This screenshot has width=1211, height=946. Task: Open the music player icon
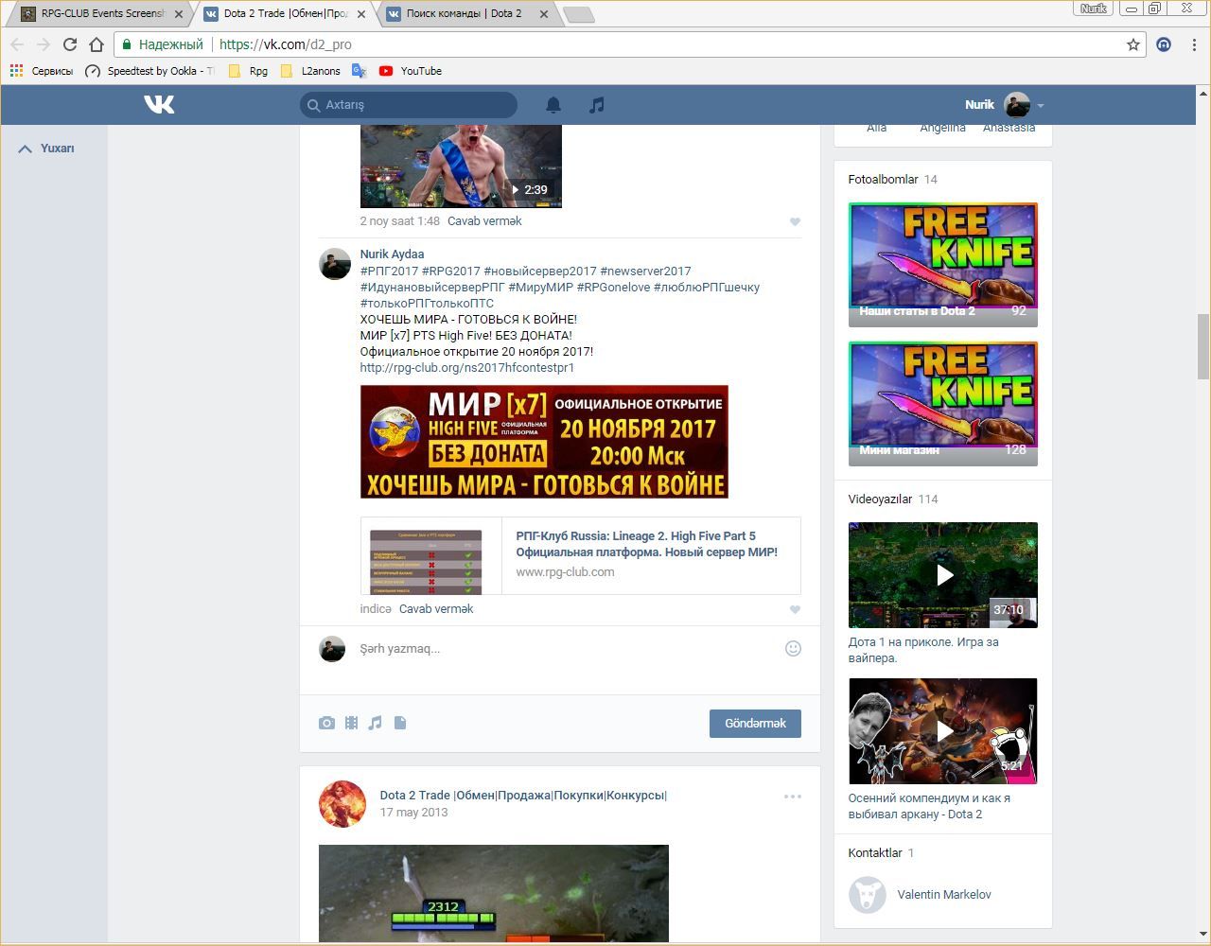(596, 105)
